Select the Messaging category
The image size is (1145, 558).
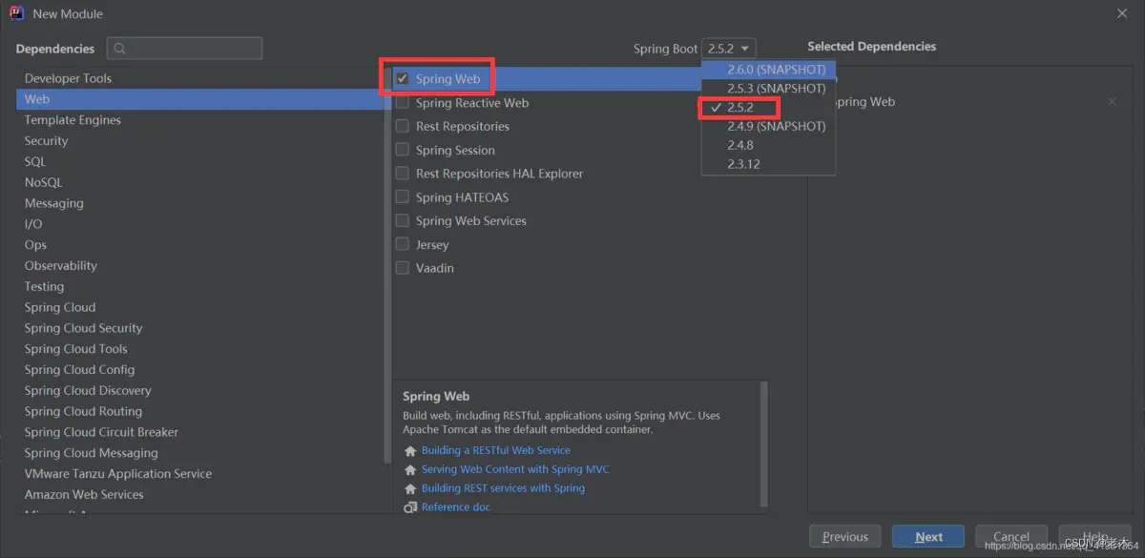(53, 203)
